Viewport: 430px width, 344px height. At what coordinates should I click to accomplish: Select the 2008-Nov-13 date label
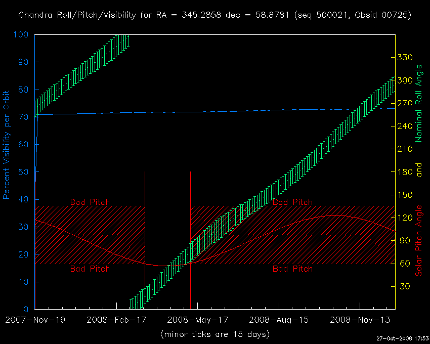click(360, 320)
